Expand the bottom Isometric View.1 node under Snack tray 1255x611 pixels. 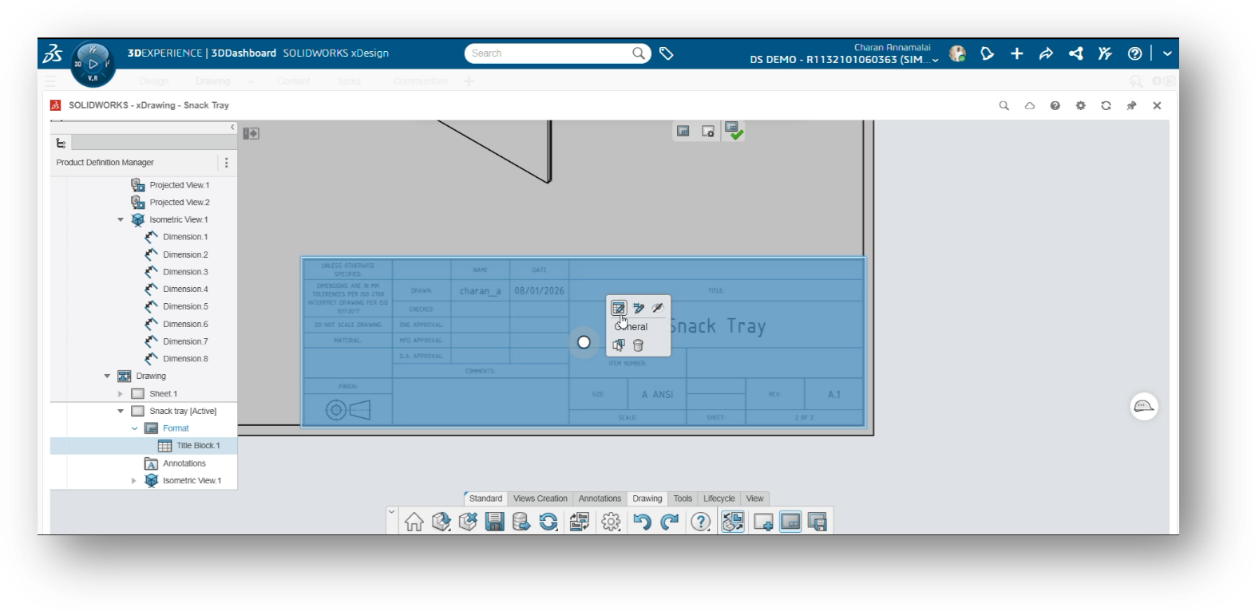coord(134,481)
